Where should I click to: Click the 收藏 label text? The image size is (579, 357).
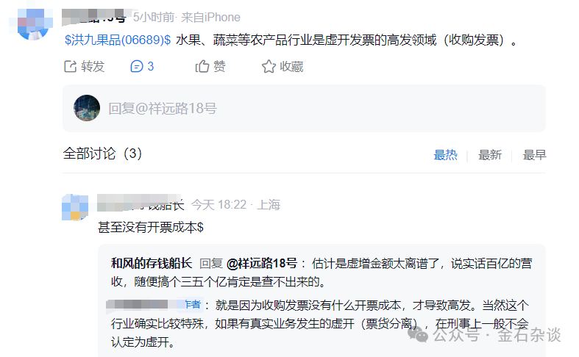(x=291, y=67)
